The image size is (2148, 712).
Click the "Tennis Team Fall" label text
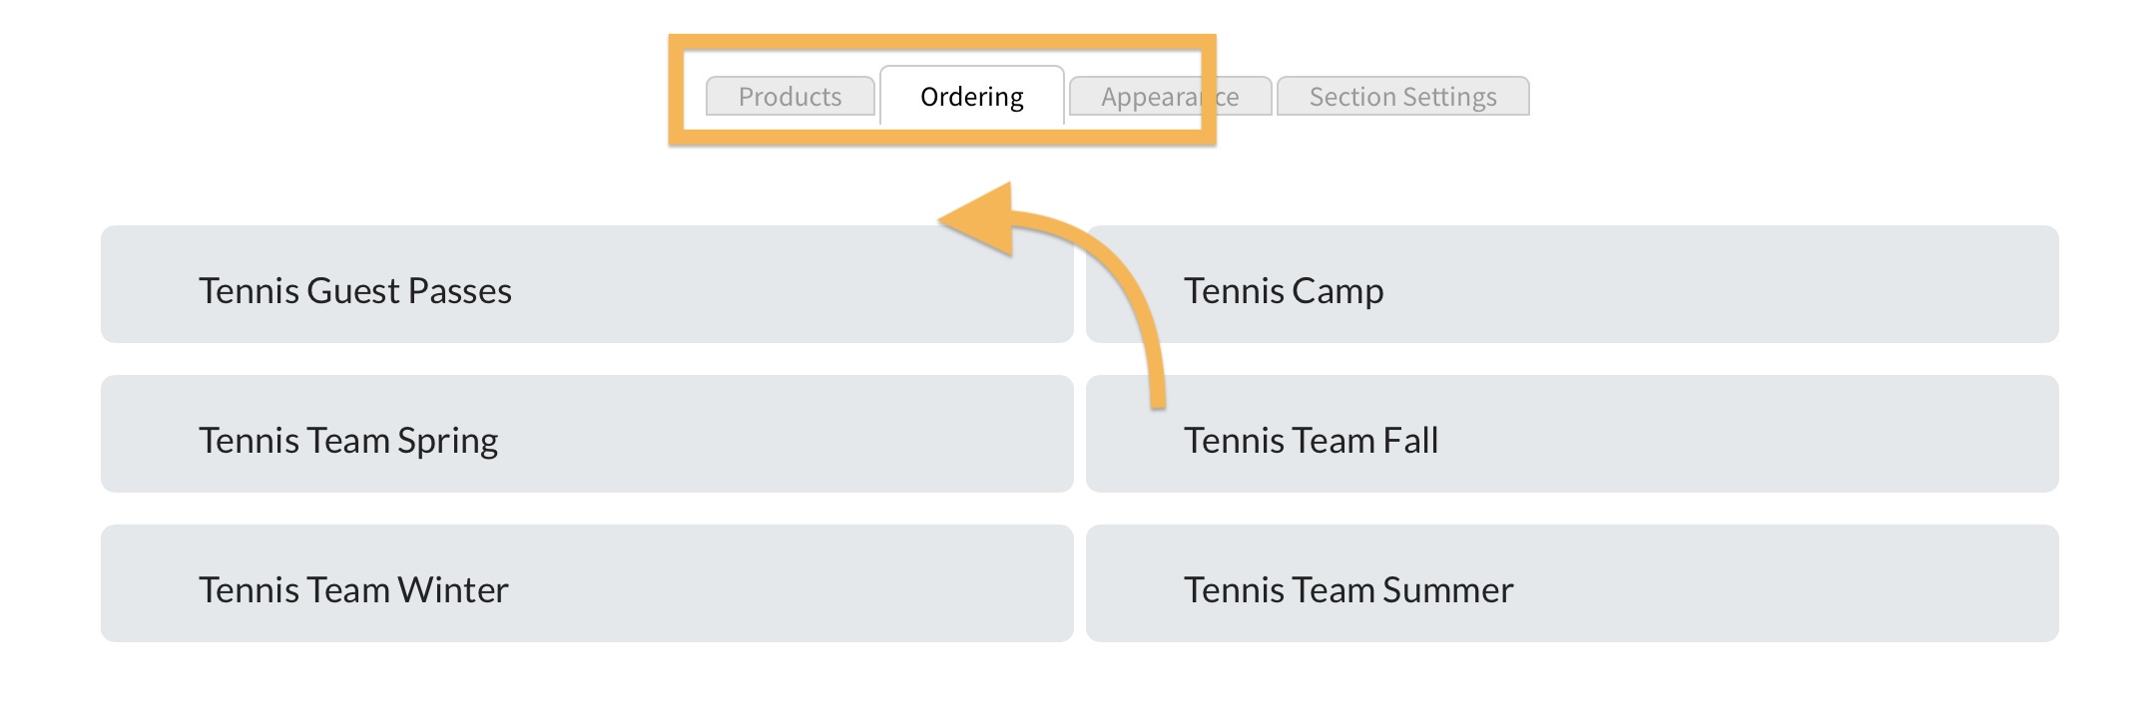[x=1311, y=441]
